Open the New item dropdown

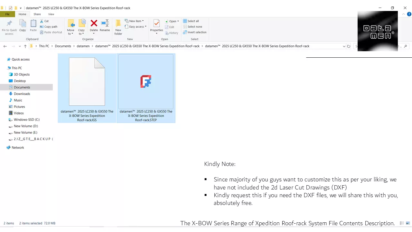pyautogui.click(x=134, y=21)
